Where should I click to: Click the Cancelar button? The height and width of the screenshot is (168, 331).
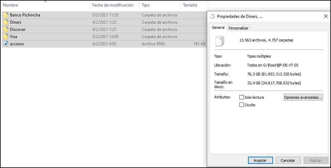[x=288, y=160]
